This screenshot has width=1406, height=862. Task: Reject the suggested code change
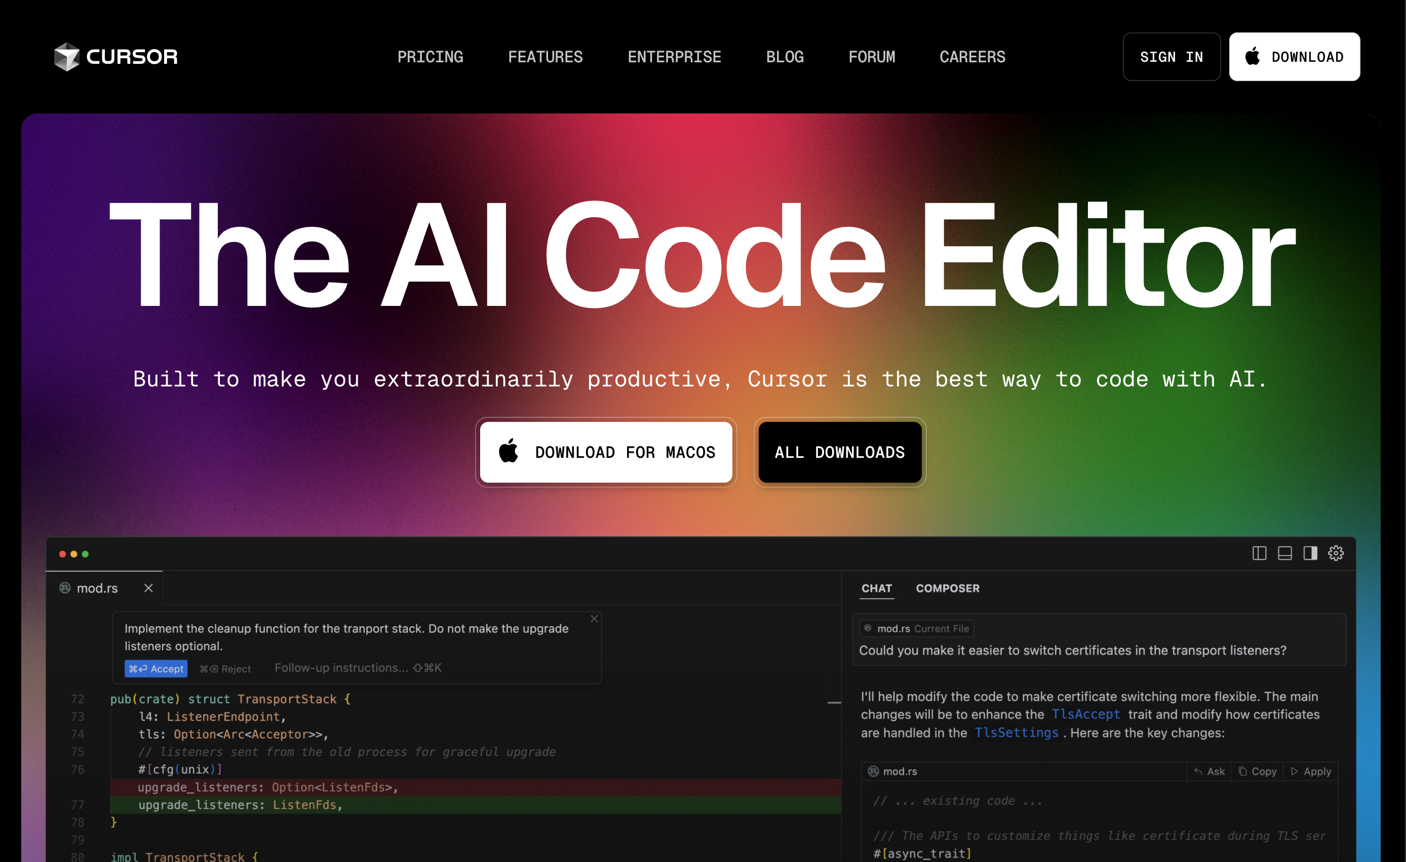coord(225,669)
